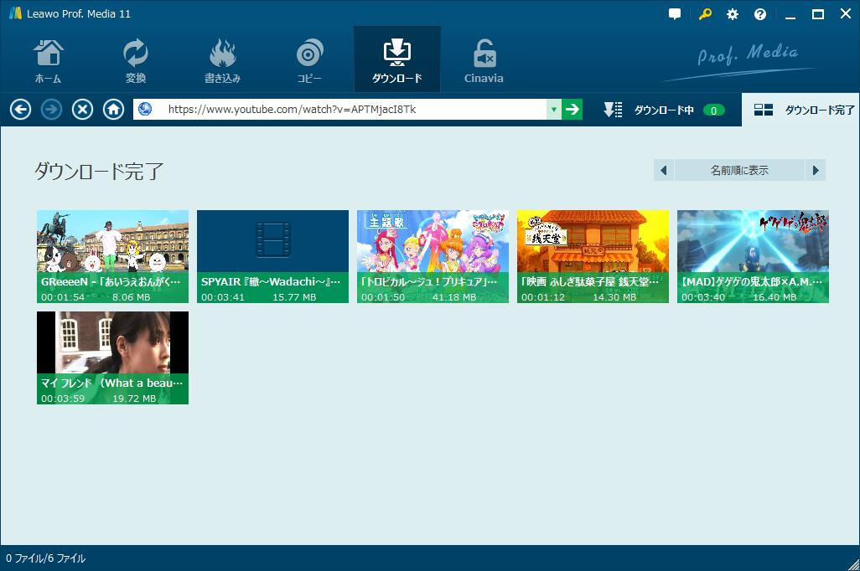Open the help question mark icon
Screen dimensions: 860x571
click(760, 14)
